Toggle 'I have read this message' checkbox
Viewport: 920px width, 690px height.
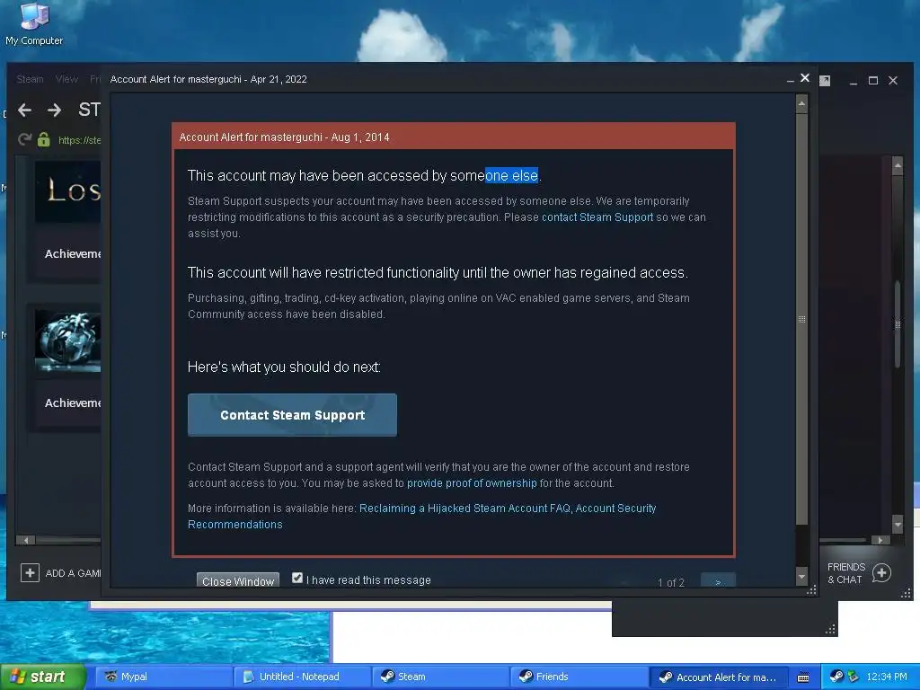(x=297, y=578)
